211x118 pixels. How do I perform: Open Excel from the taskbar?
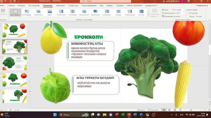123,115
